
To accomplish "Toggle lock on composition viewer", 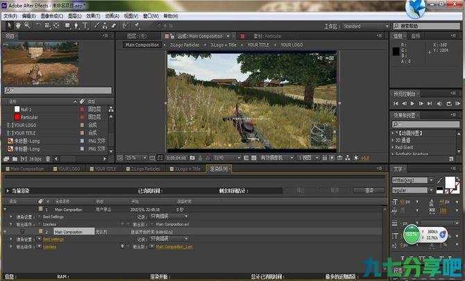I will tap(171, 36).
